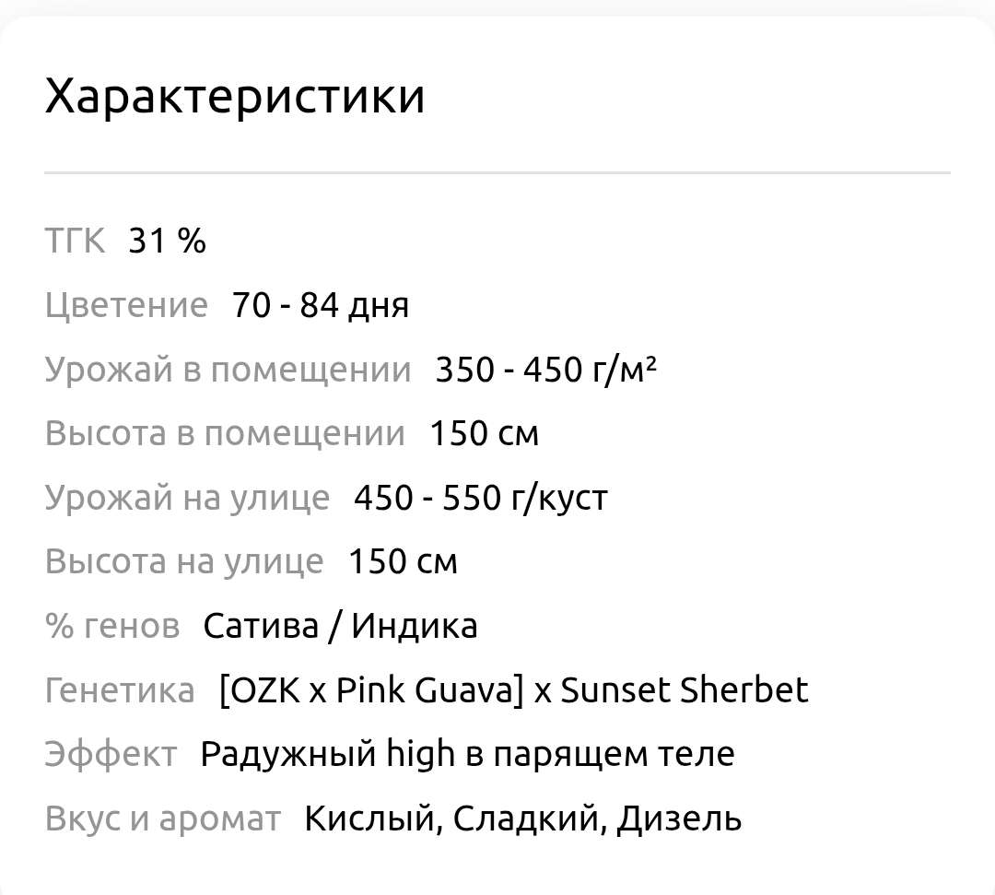Viewport: 995px width, 895px height.
Task: Click the Эффект label
Action: tap(111, 754)
